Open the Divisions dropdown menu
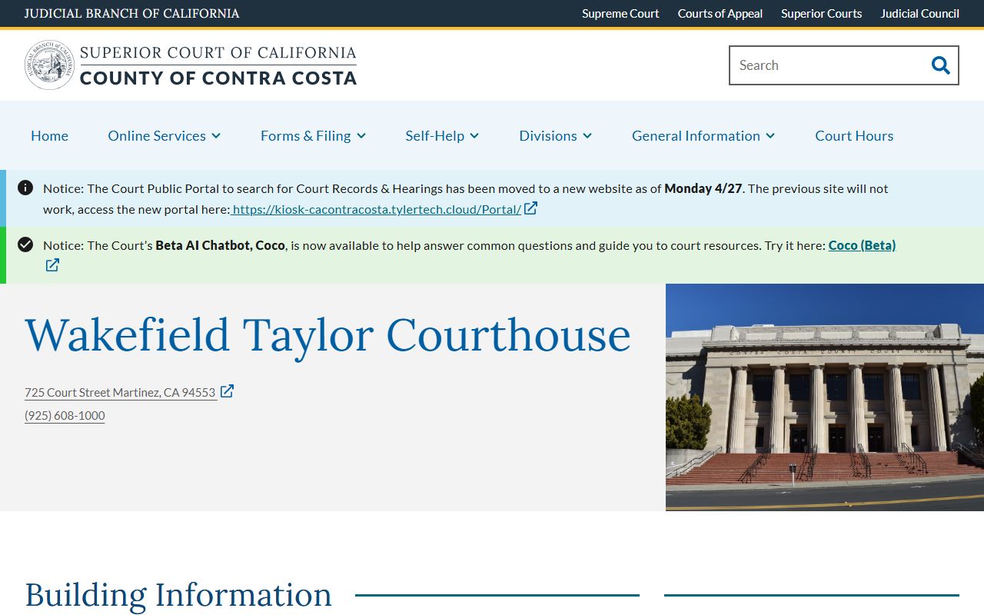The width and height of the screenshot is (984, 615). (555, 135)
